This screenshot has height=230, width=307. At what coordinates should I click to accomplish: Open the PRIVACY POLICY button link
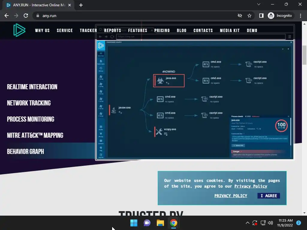click(x=231, y=196)
